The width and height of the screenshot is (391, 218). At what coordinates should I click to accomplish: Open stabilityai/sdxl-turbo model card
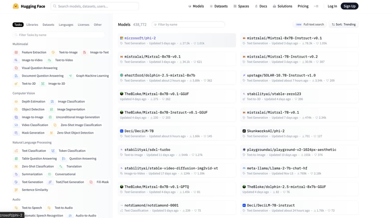point(177,152)
